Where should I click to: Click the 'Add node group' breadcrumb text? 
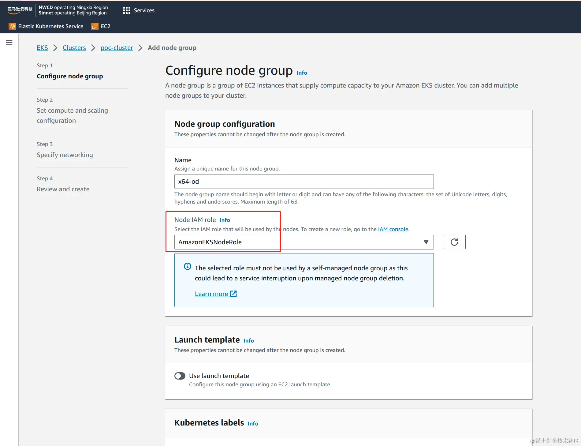click(172, 48)
